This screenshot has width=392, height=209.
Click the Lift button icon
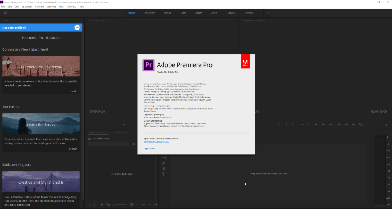click(339, 124)
